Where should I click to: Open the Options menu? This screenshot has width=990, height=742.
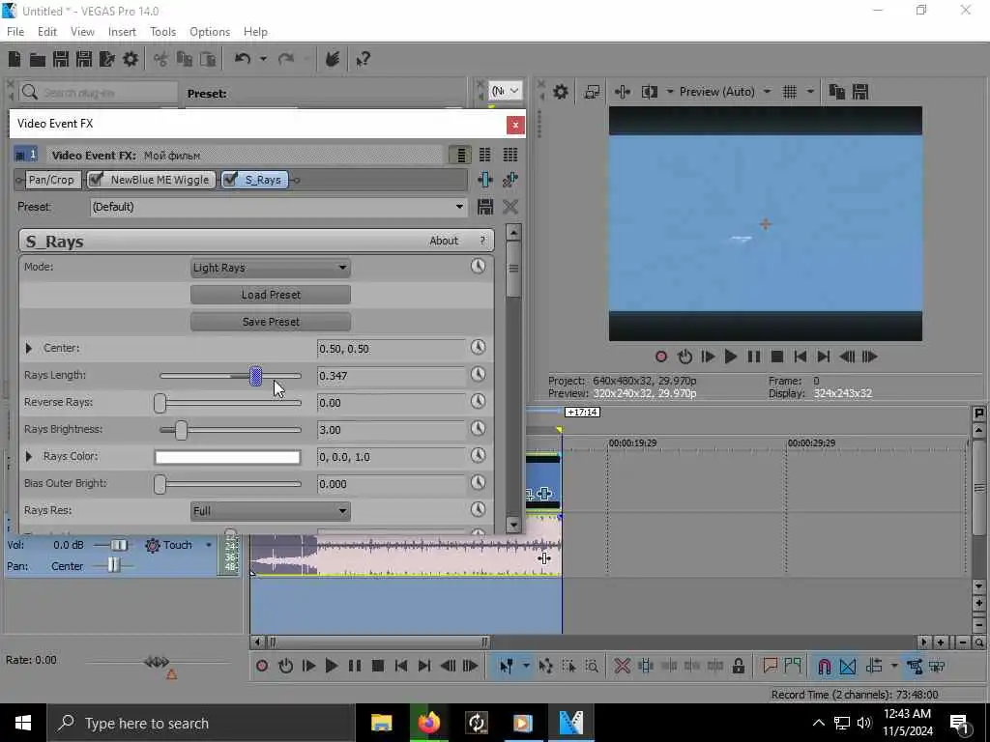pos(210,32)
